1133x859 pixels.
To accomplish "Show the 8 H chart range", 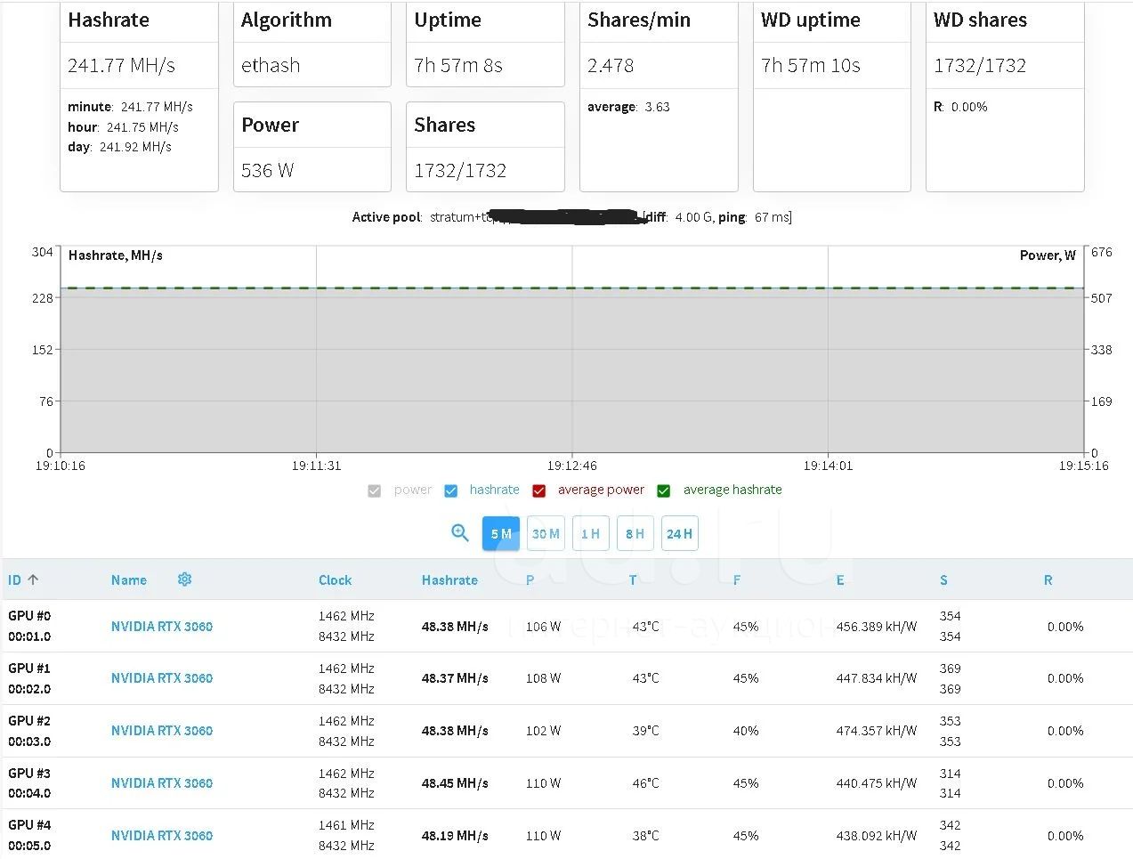I will [635, 534].
